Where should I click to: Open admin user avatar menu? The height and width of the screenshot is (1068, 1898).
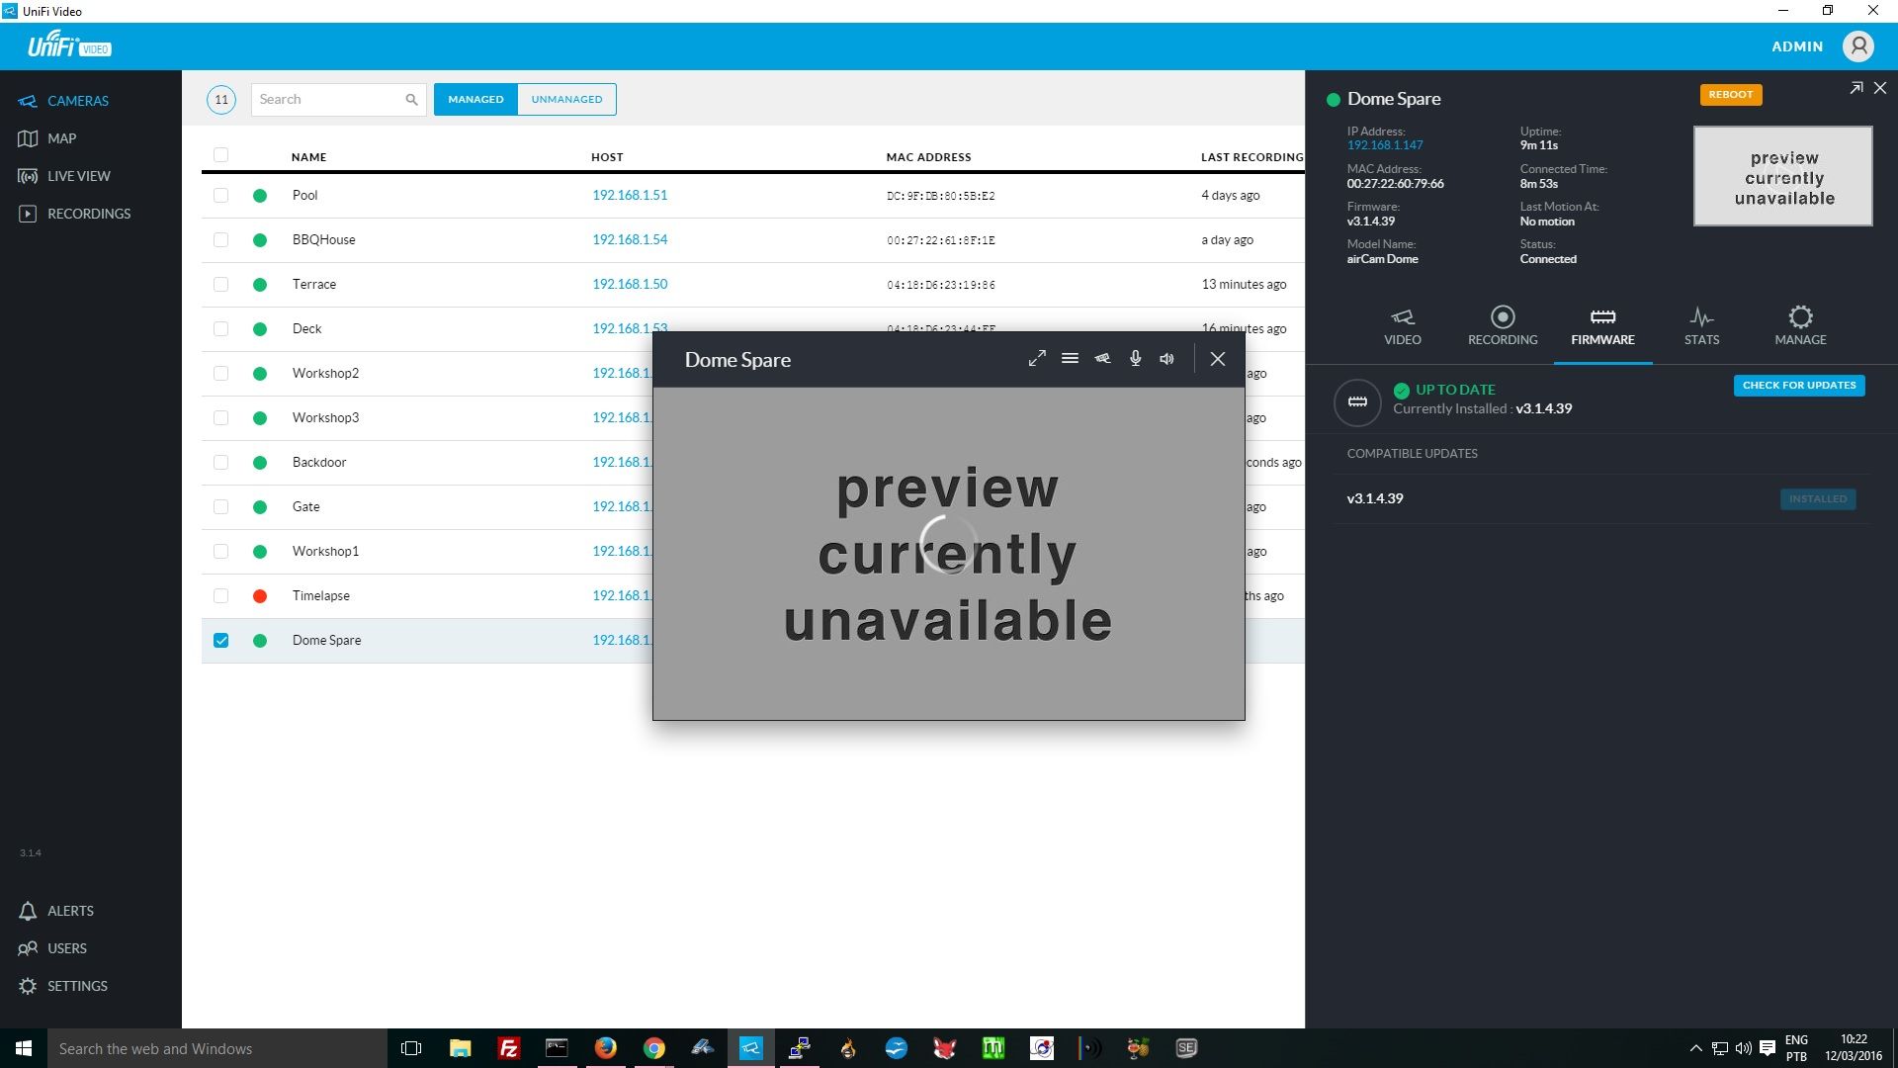point(1858,46)
